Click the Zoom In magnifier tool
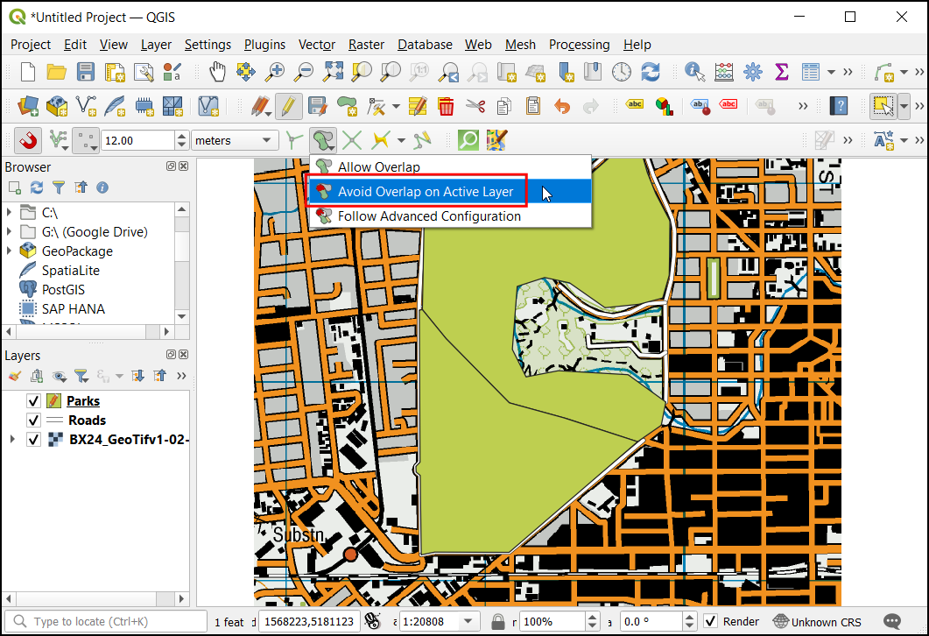929x636 pixels. click(276, 72)
